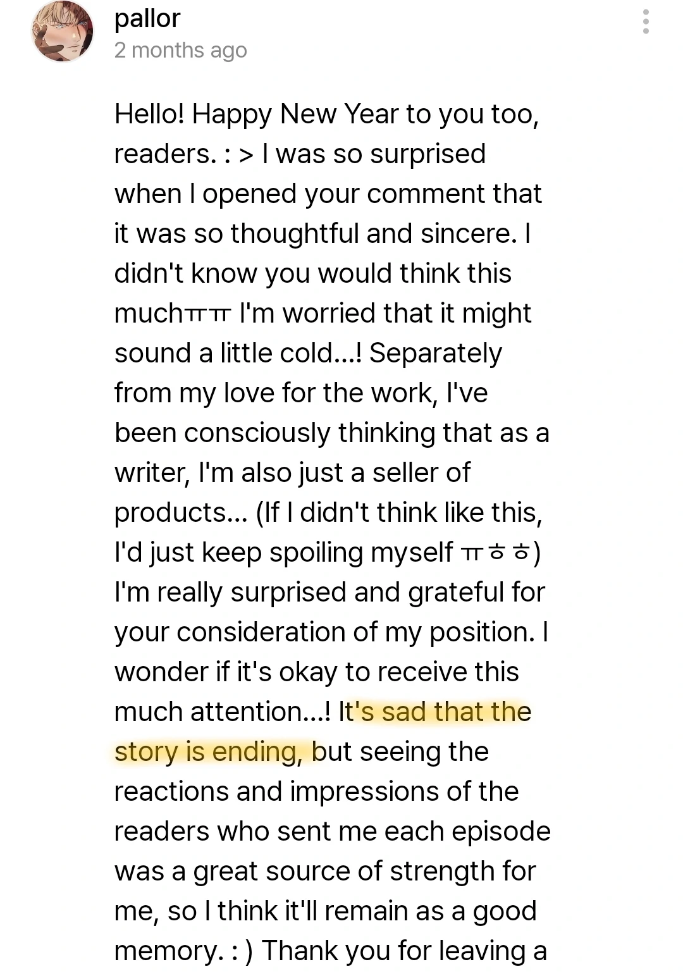Click the "2 months ago" timestamp
Image resolution: width=683 pixels, height=976 pixels.
tap(180, 50)
